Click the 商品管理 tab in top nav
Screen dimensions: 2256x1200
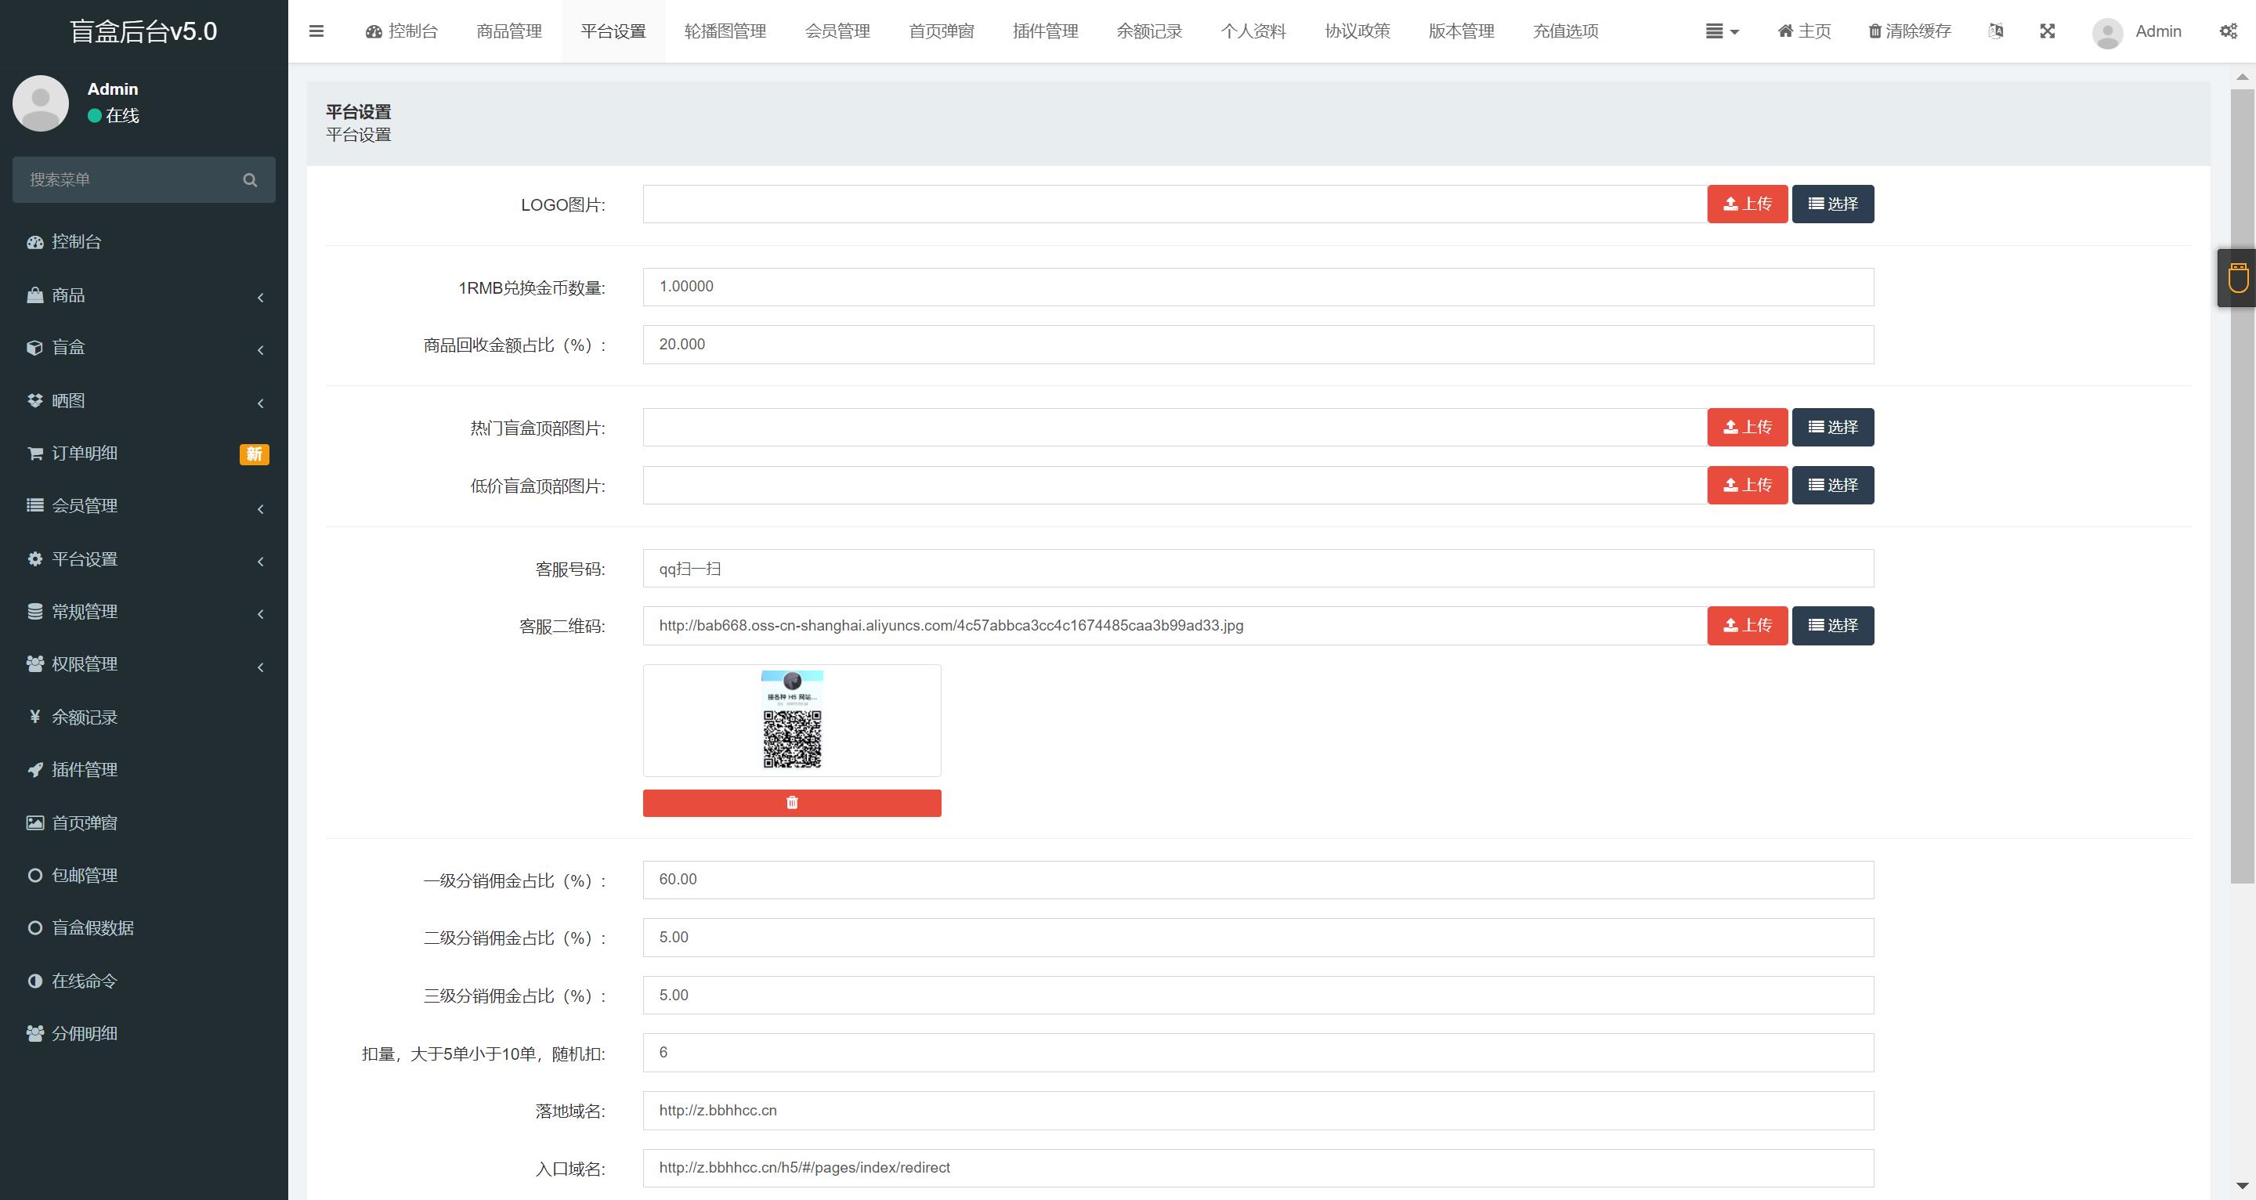(506, 30)
